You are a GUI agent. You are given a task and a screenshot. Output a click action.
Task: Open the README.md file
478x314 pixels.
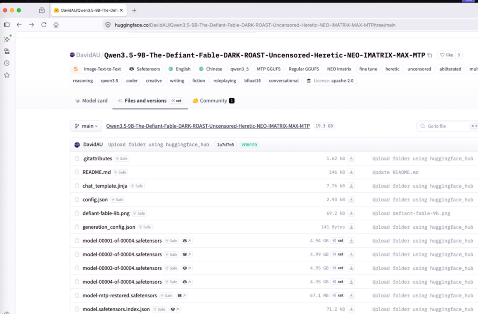click(x=97, y=172)
